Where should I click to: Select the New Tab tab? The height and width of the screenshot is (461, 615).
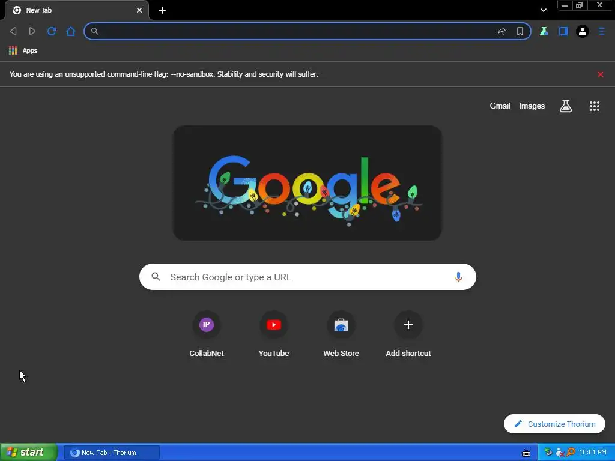pos(77,11)
